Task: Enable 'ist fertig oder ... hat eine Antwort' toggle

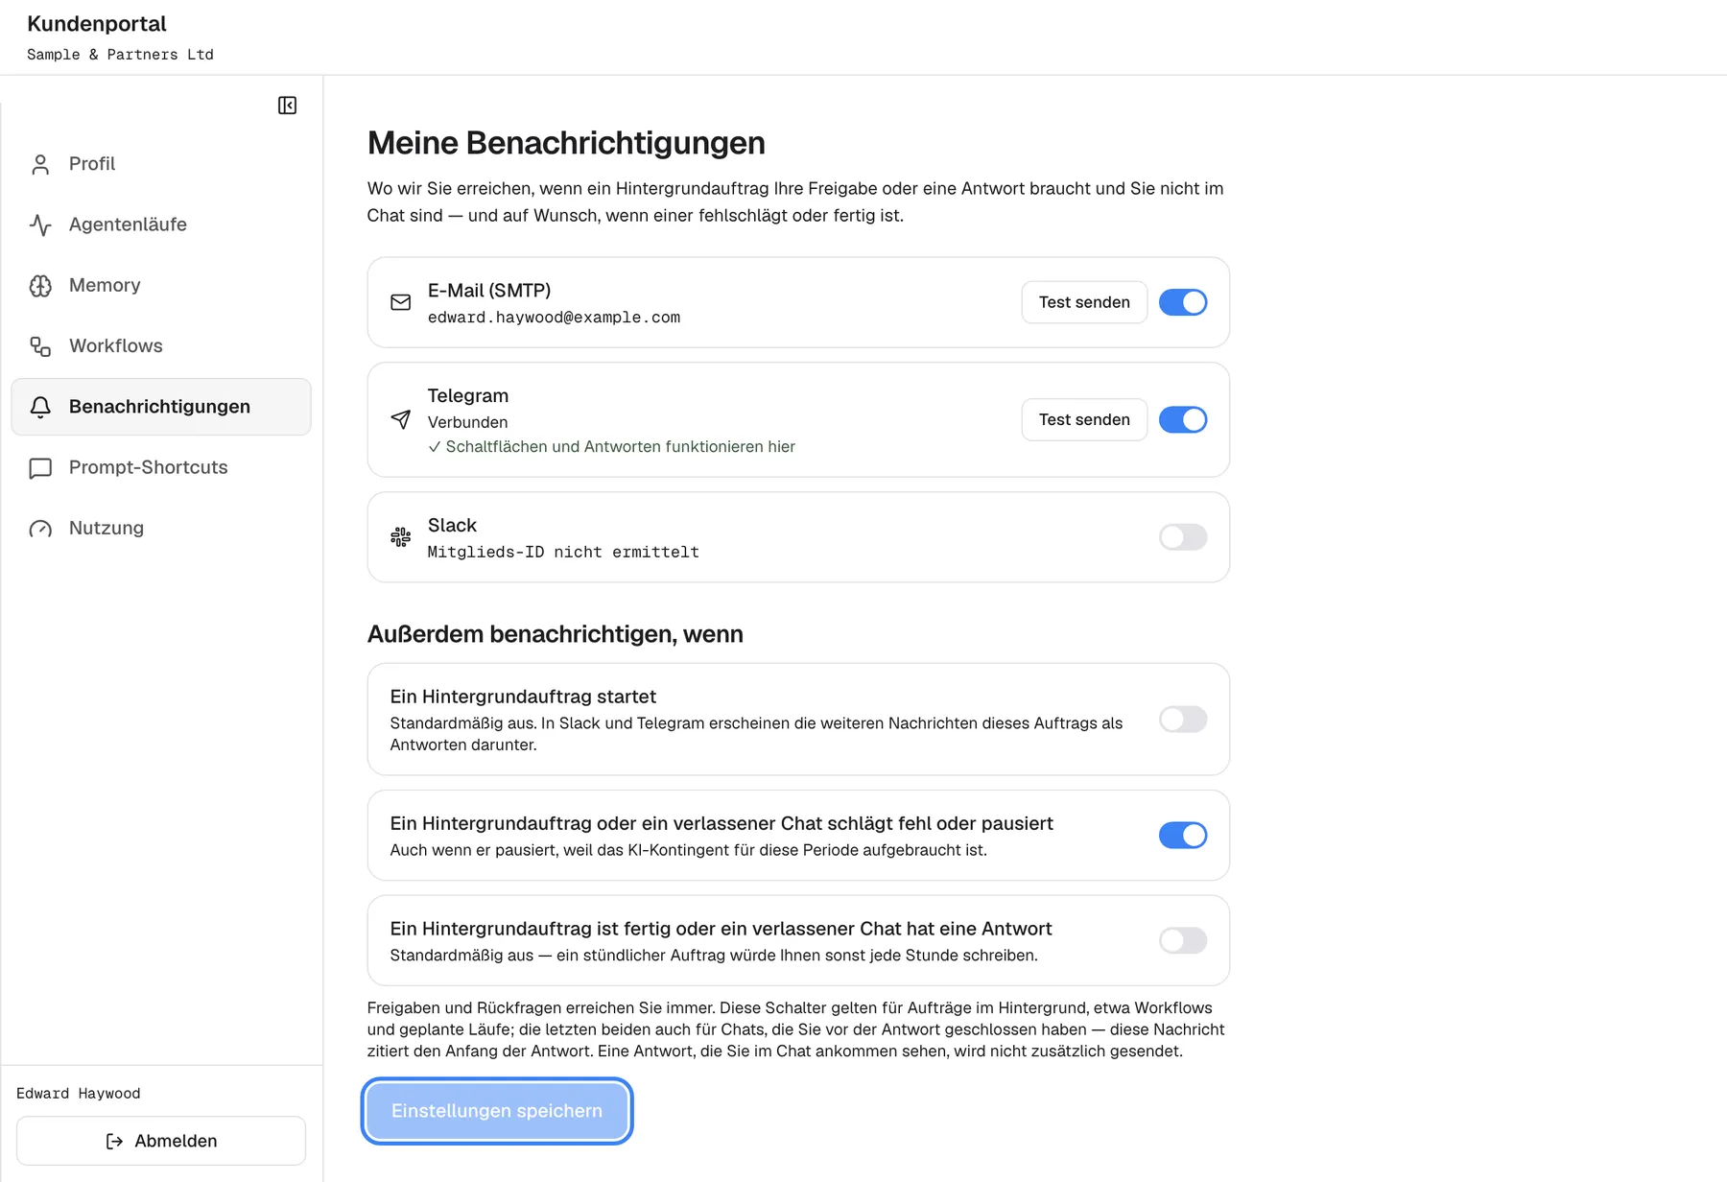Action: tap(1183, 941)
